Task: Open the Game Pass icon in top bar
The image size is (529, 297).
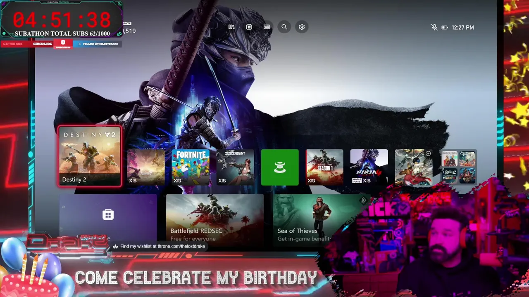Action: (267, 27)
